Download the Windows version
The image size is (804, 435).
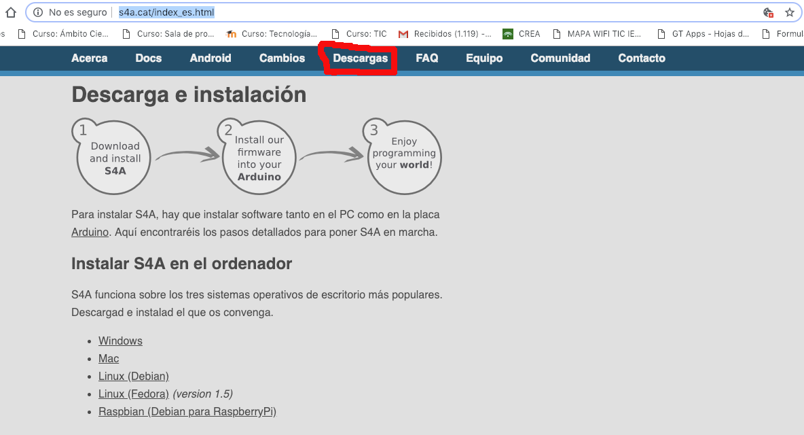point(120,341)
